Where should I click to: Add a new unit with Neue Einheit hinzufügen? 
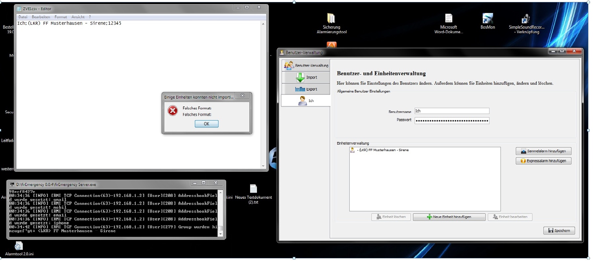coord(449,217)
